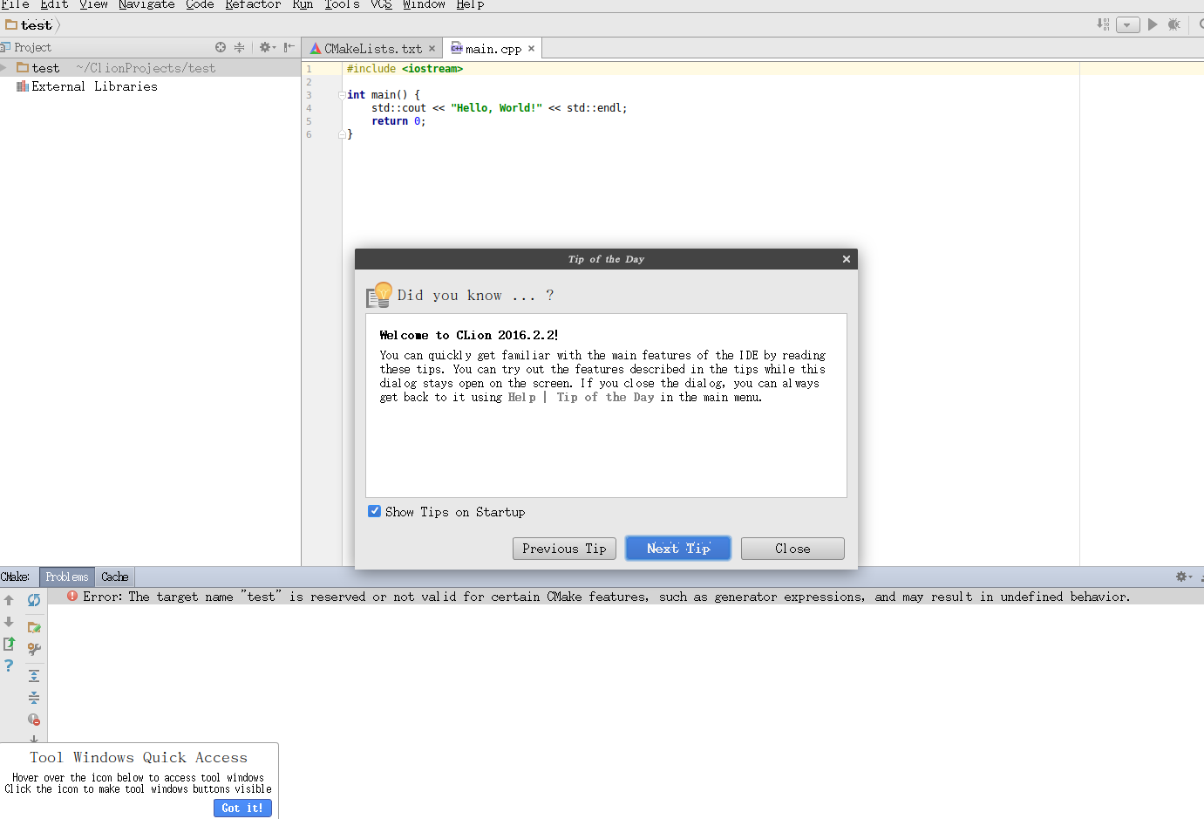1204x819 pixels.
Task: Close the main.cpp tab
Action: (531, 49)
